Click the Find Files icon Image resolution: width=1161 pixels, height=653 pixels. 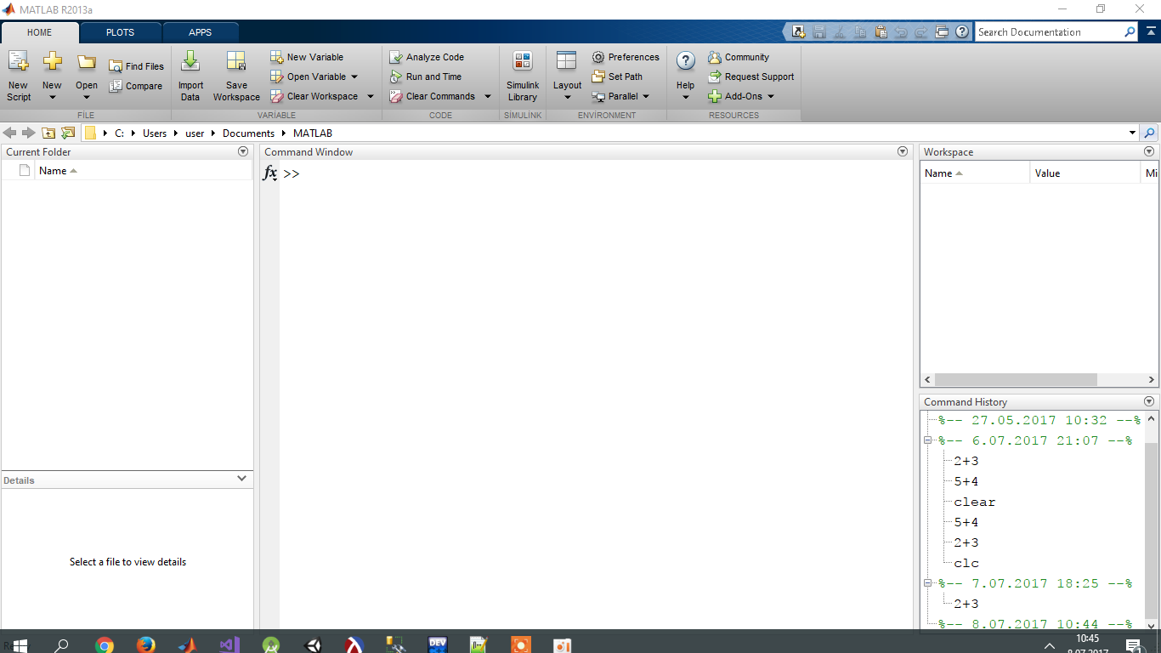[x=116, y=66]
